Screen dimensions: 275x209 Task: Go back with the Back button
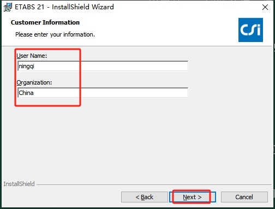click(x=145, y=197)
